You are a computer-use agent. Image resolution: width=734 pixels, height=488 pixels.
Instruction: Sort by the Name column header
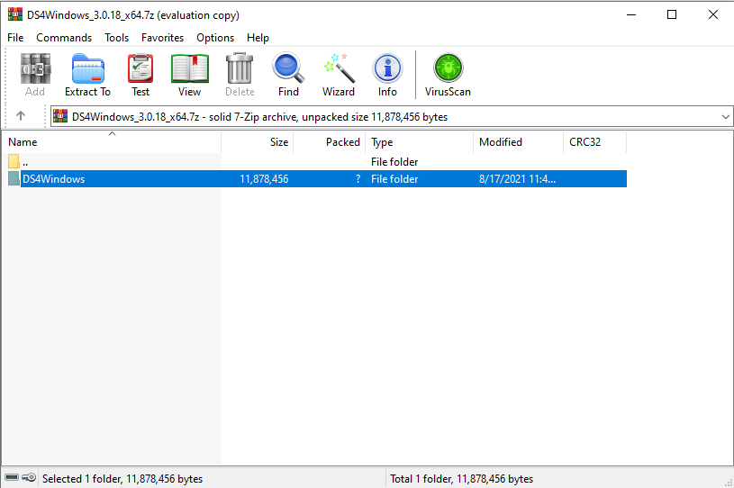[x=112, y=142]
